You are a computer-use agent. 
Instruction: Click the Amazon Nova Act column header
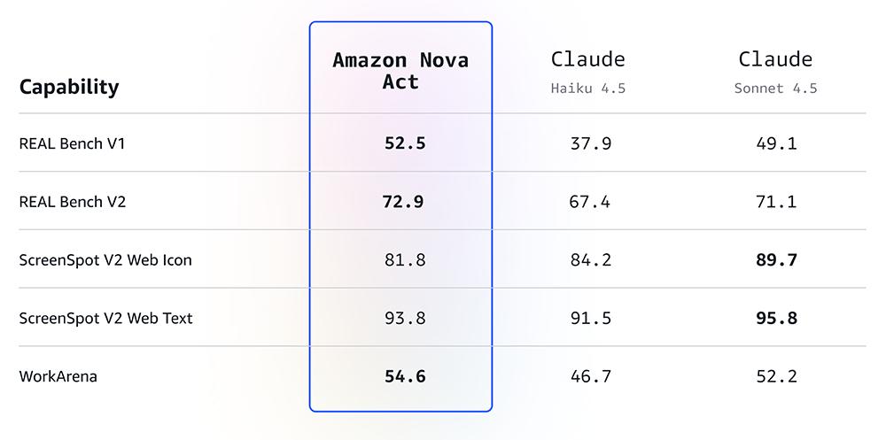(x=400, y=71)
